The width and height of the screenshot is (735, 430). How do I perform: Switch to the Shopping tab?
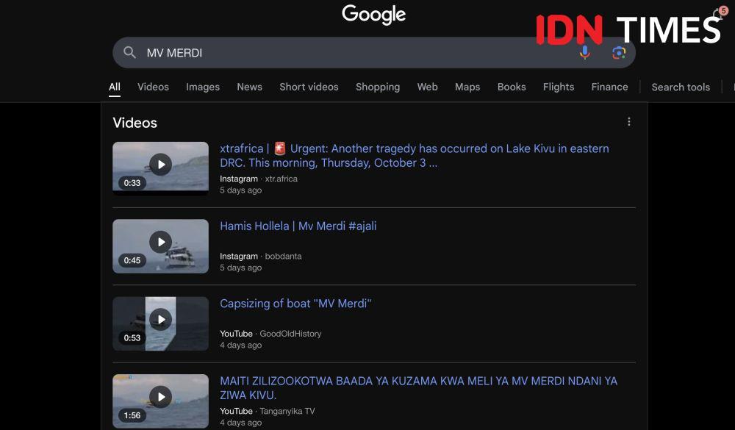coord(378,87)
